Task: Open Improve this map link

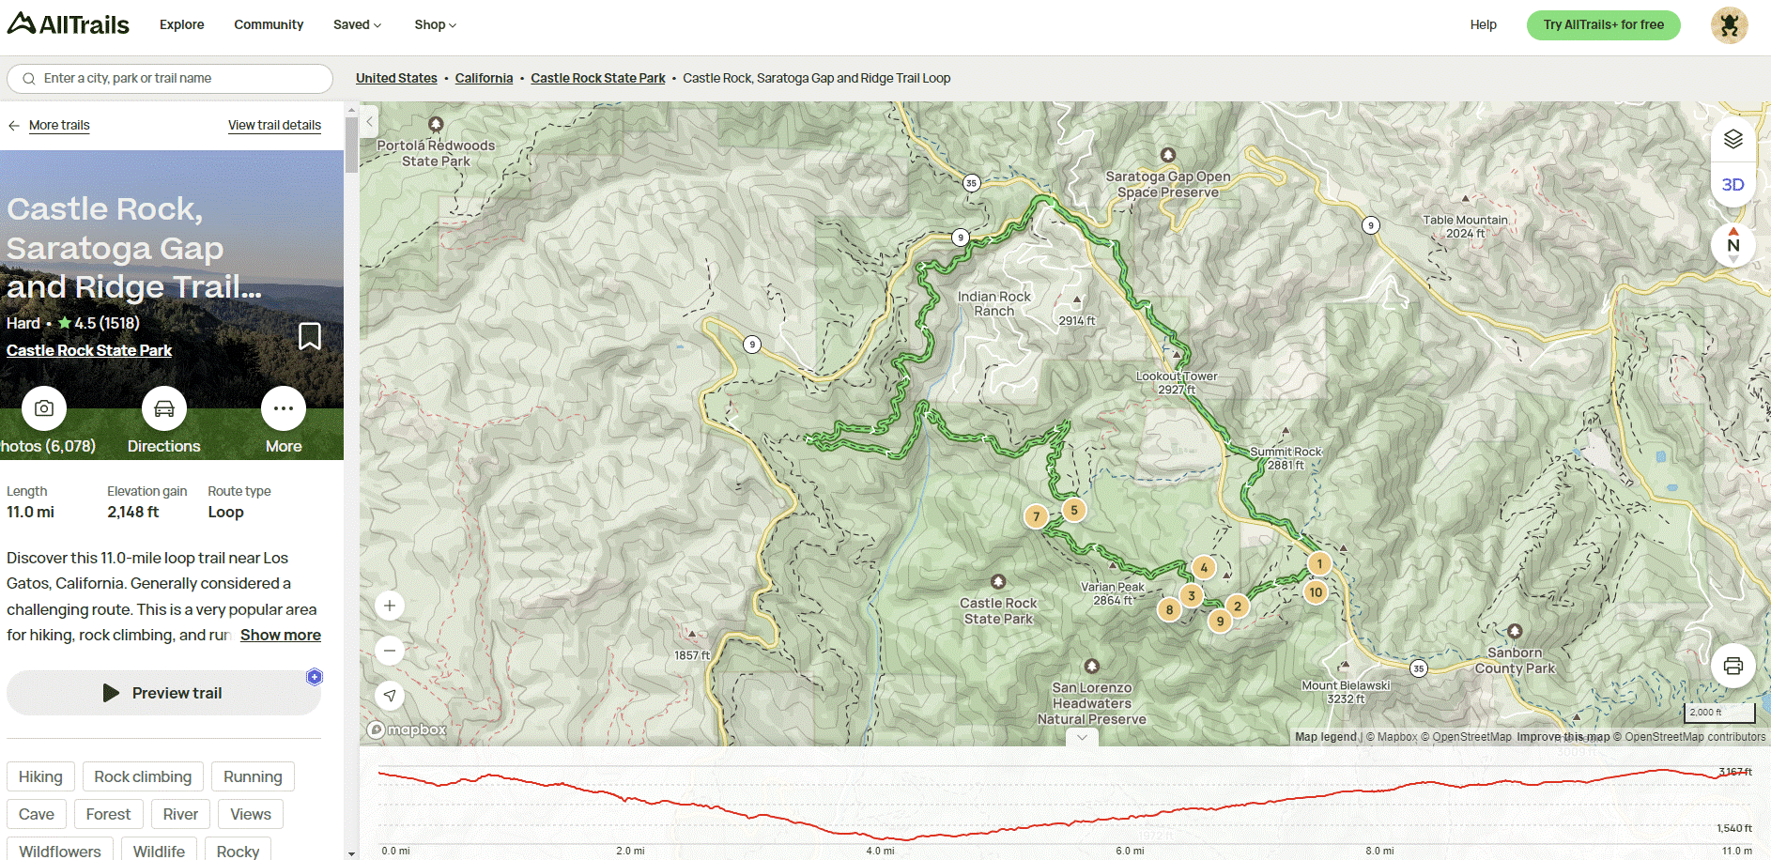Action: 1563,737
